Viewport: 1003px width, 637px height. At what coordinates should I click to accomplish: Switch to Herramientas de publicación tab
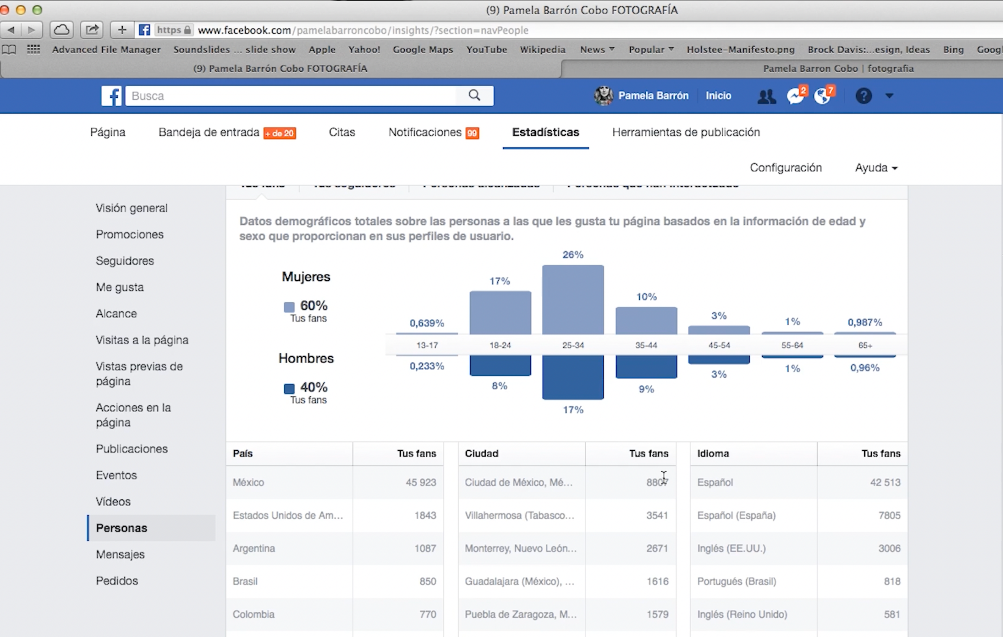click(x=686, y=132)
